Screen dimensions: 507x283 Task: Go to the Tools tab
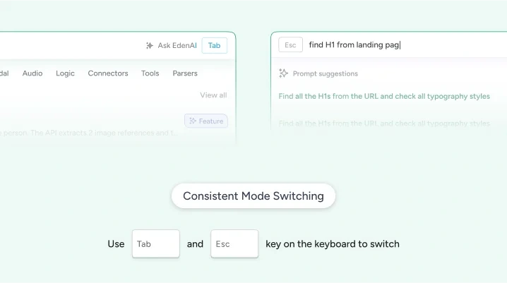pyautogui.click(x=150, y=73)
